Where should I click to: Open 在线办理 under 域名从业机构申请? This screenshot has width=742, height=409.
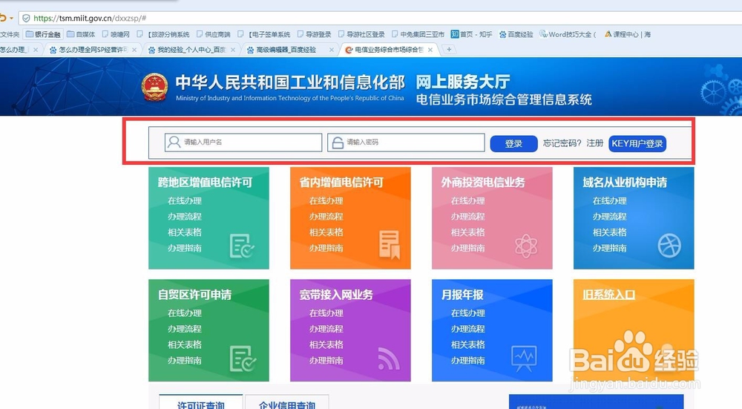coord(609,200)
